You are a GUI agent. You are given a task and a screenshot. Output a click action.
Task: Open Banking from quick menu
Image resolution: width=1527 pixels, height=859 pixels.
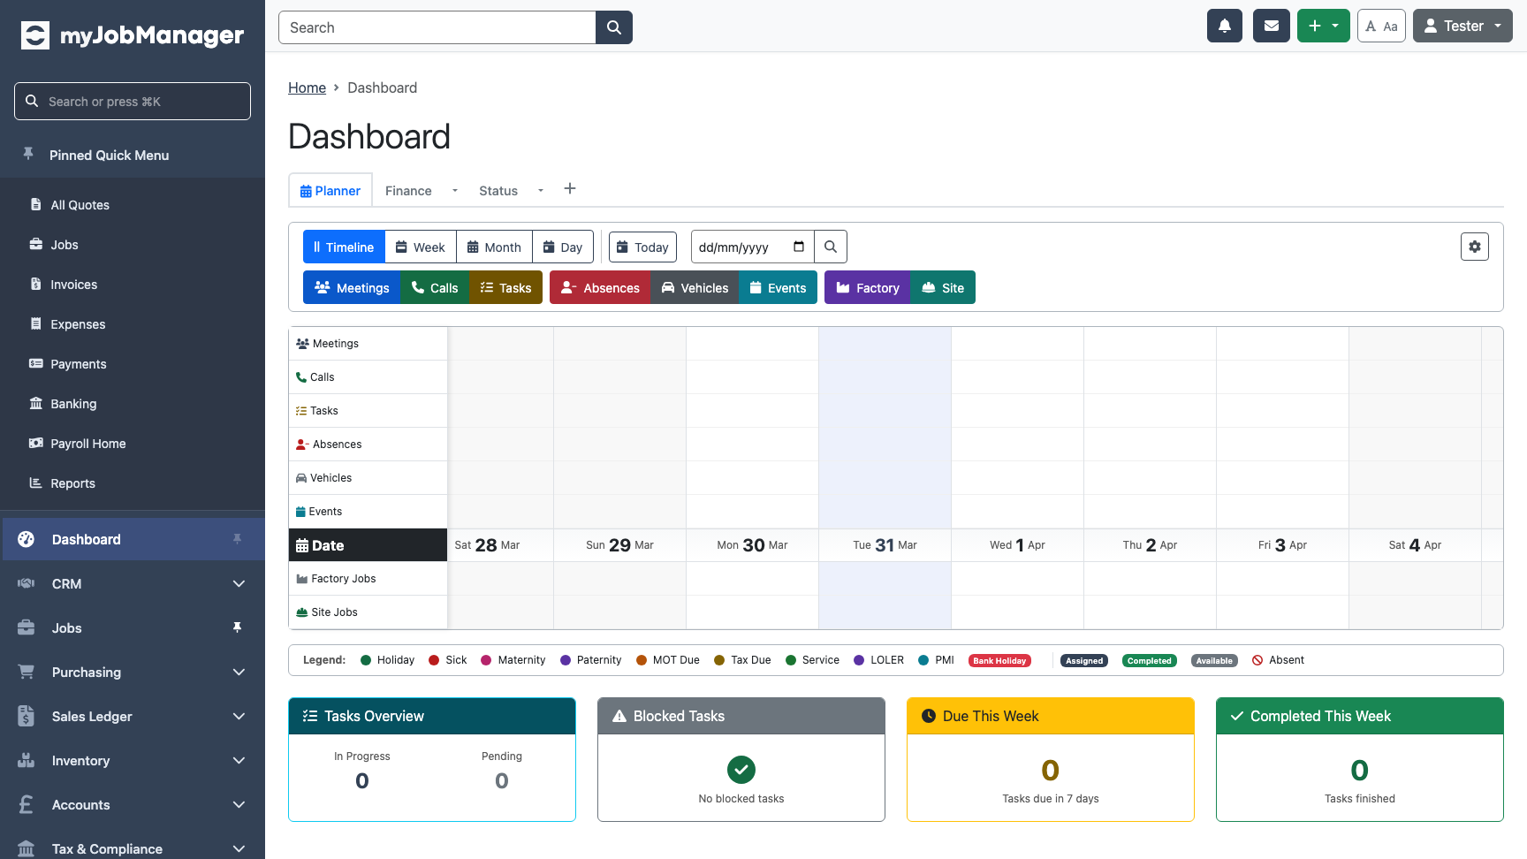tap(73, 404)
